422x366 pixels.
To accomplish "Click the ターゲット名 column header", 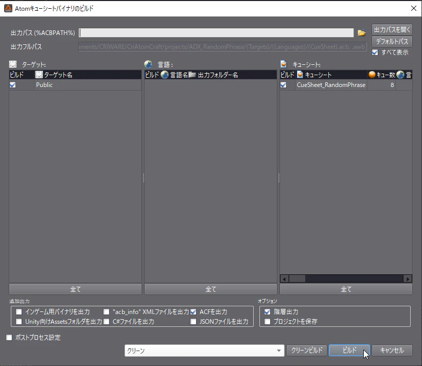I will pyautogui.click(x=87, y=75).
